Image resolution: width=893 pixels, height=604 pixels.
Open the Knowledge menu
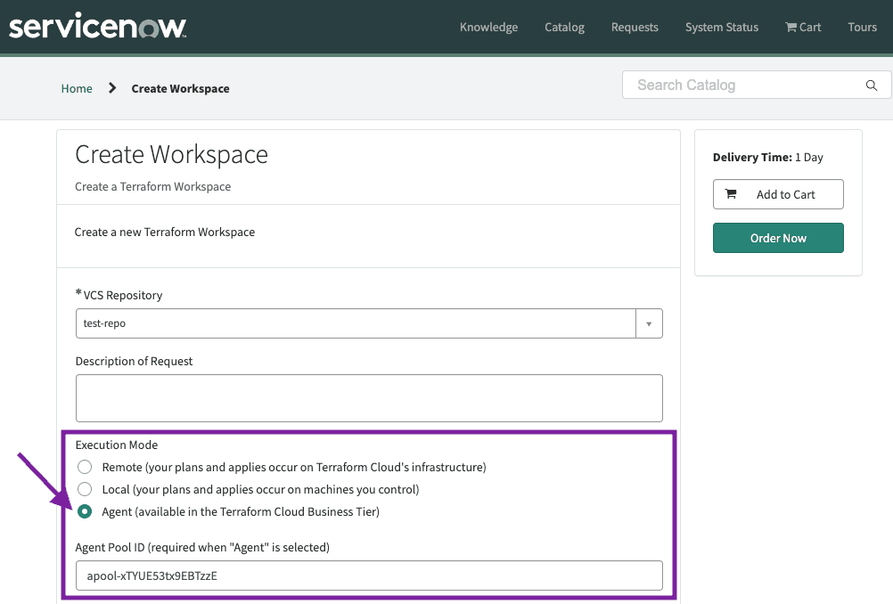click(488, 27)
